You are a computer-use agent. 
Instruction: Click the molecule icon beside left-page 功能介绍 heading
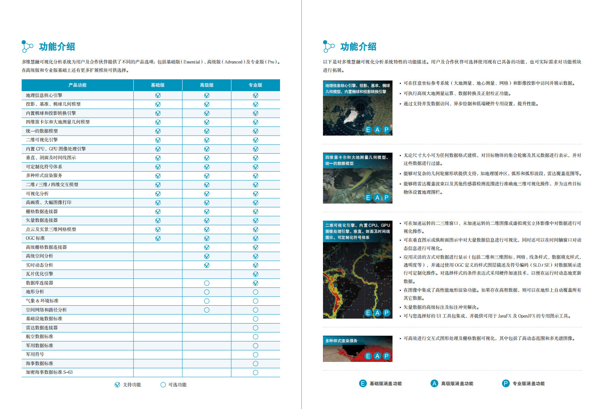click(x=27, y=46)
